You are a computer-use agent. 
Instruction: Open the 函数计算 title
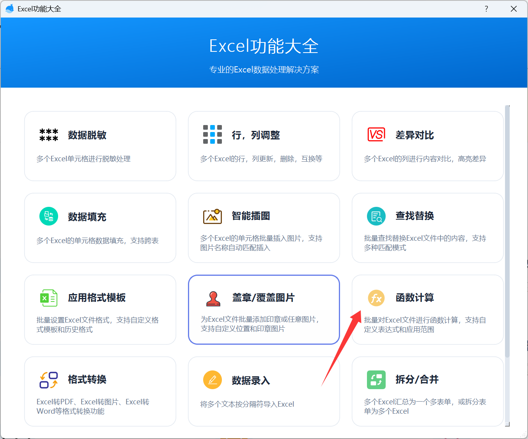pyautogui.click(x=415, y=298)
